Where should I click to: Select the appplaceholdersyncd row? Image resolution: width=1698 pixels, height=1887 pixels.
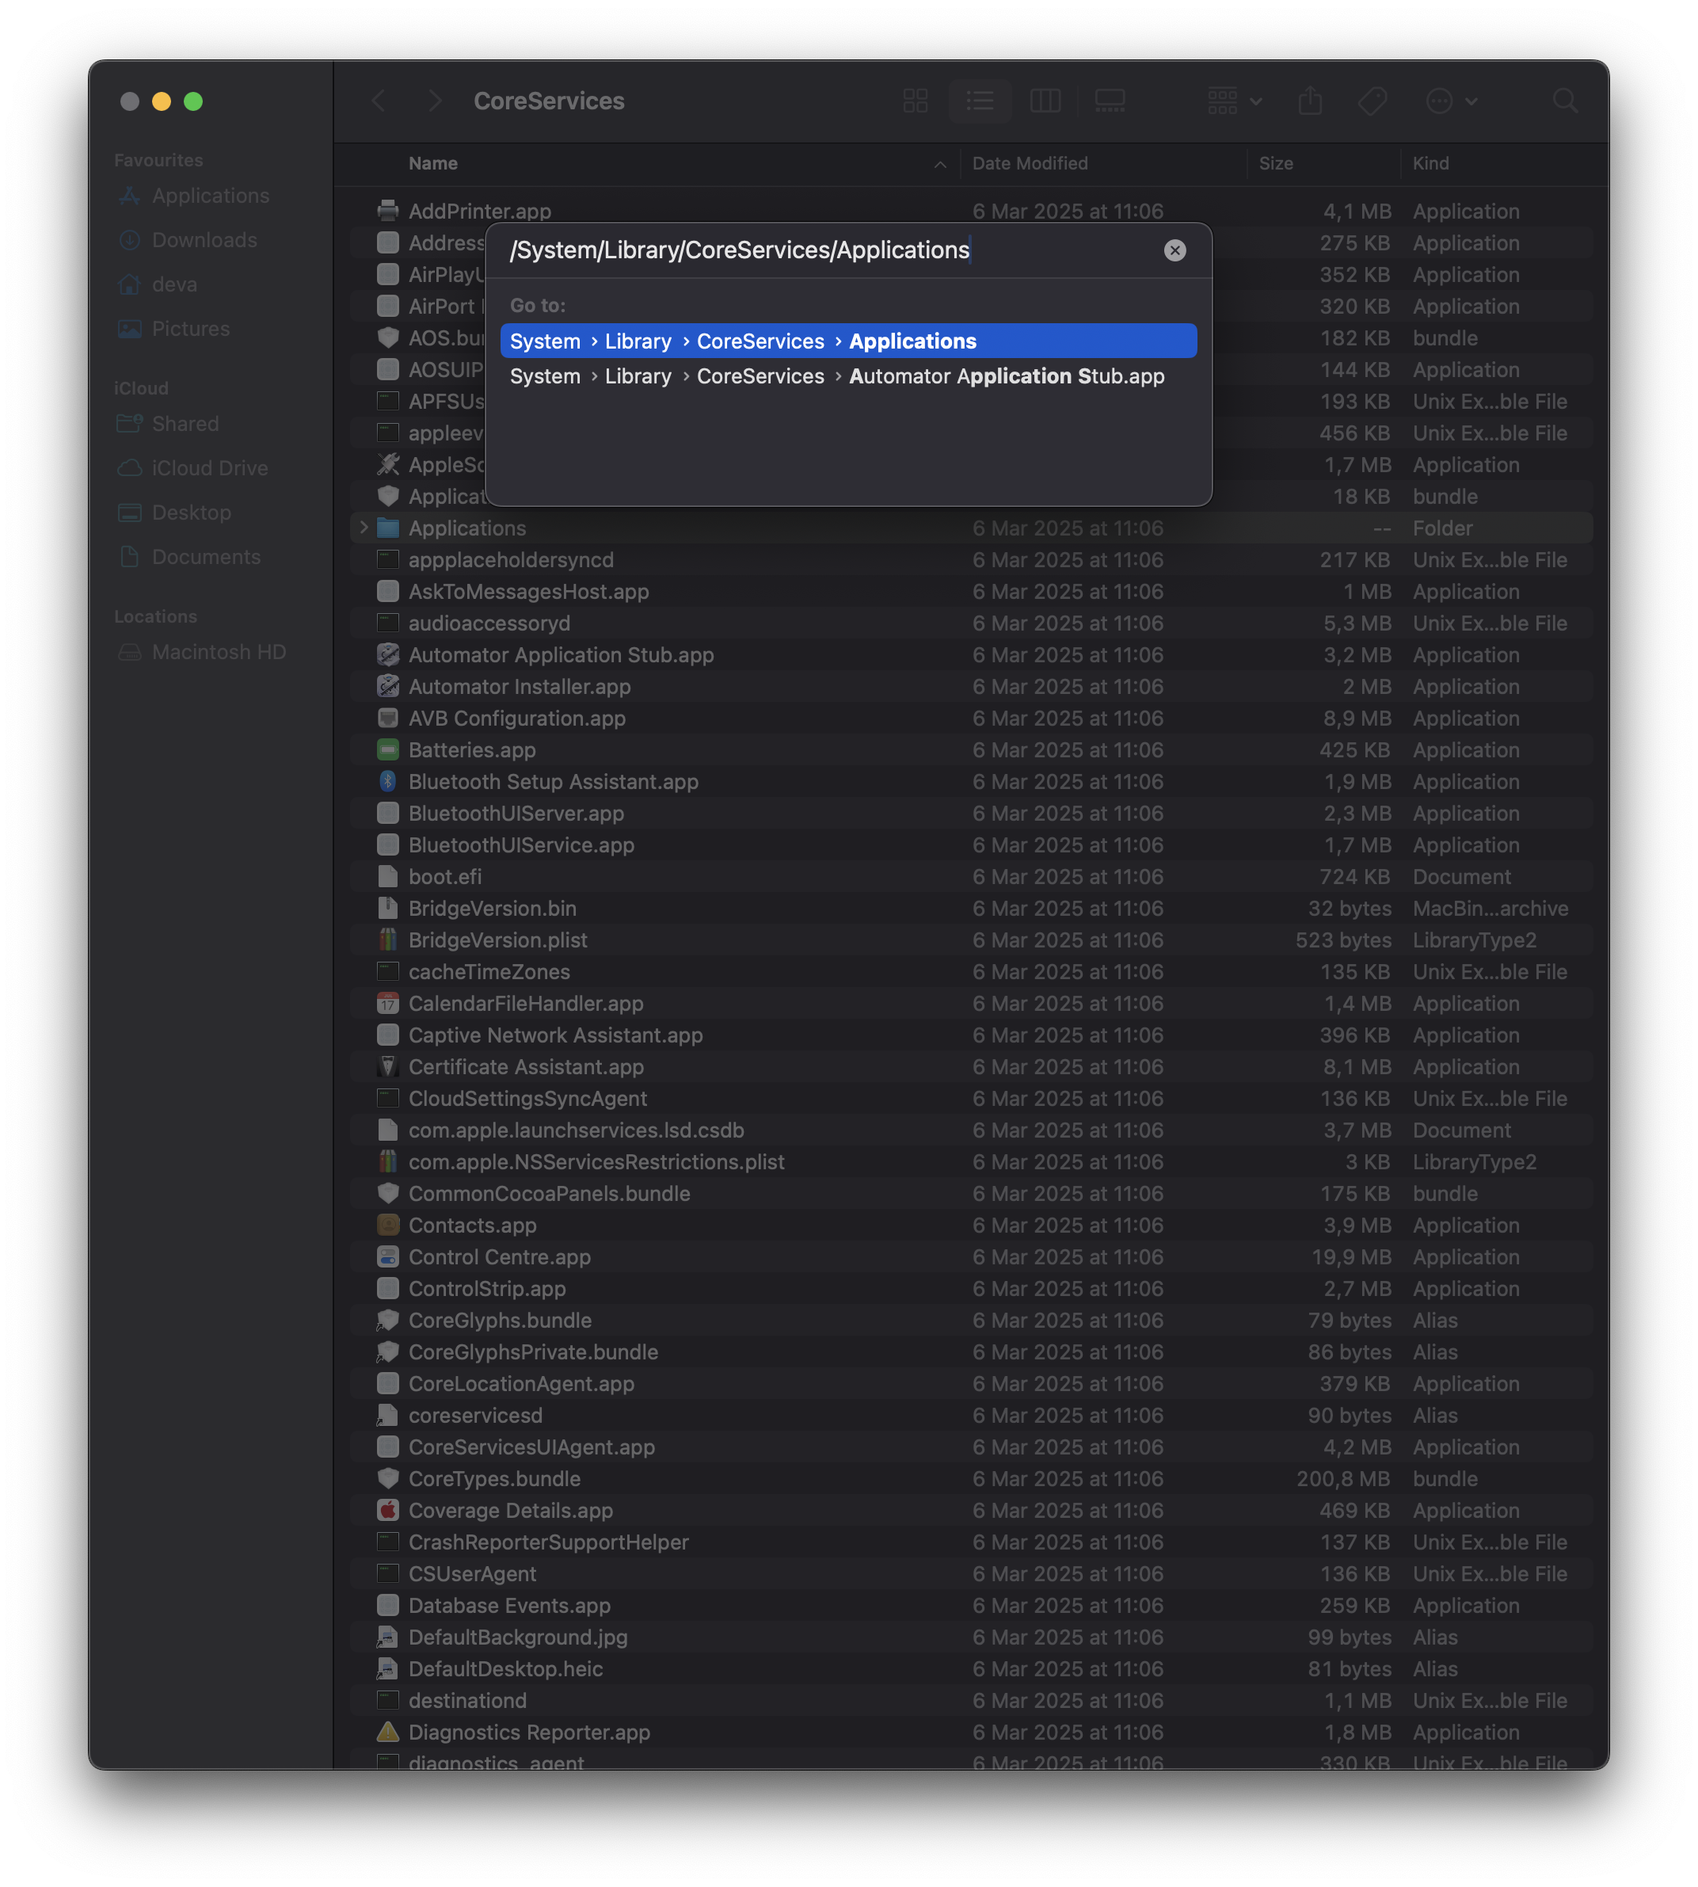coord(970,560)
